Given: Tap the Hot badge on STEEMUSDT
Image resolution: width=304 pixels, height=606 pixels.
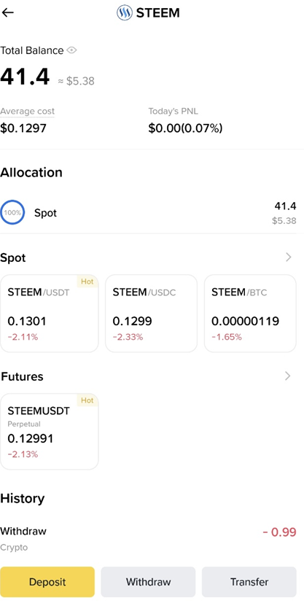Looking at the screenshot, I should coord(87,400).
